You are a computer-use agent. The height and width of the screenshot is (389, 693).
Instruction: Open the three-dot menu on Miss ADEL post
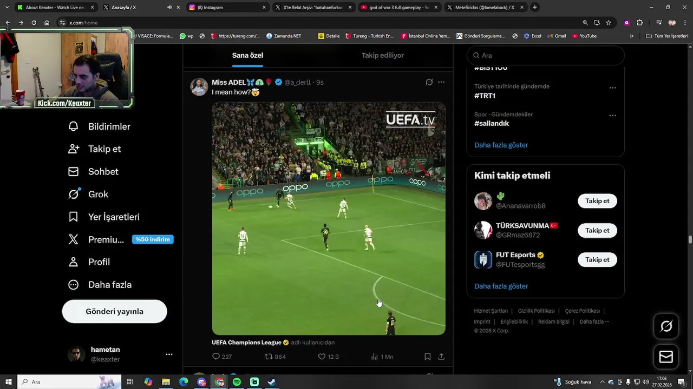pyautogui.click(x=441, y=82)
